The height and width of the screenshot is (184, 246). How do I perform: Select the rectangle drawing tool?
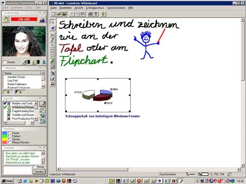coord(53,51)
